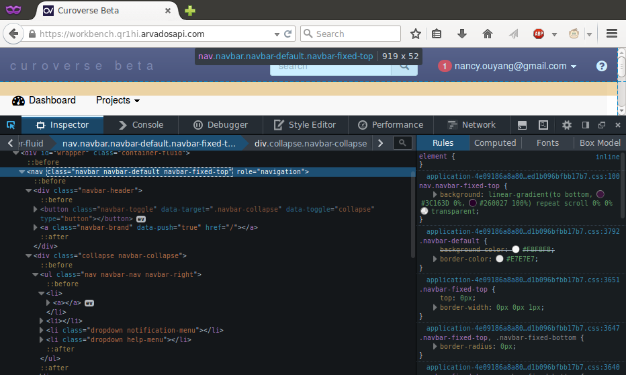Collapse the navbar-header div node
626x375 pixels.
pyautogui.click(x=28, y=190)
